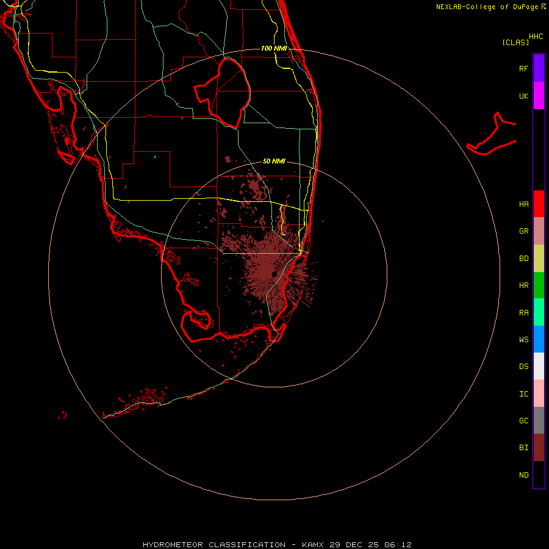Click the RA legend label
This screenshot has height=549, width=549.
tap(523, 313)
